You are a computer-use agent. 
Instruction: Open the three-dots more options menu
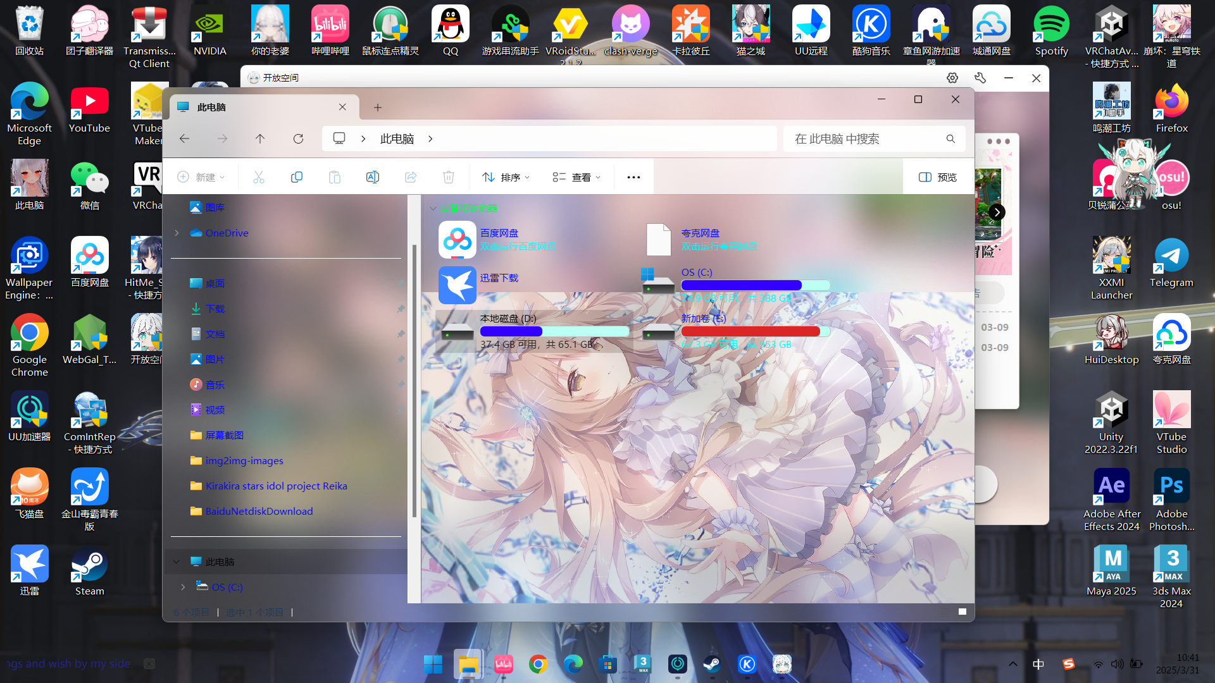(x=633, y=177)
